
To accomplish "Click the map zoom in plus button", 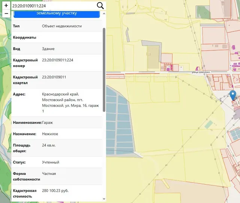I will 6,6.
